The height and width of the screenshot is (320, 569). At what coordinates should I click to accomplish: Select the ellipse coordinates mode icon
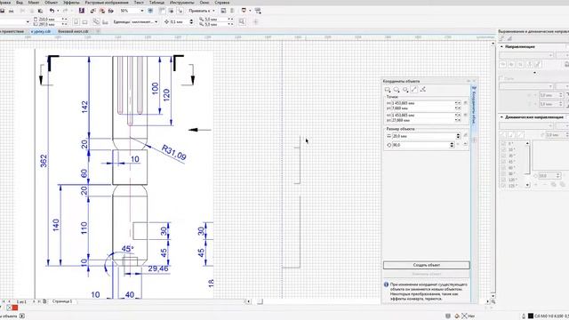click(397, 90)
